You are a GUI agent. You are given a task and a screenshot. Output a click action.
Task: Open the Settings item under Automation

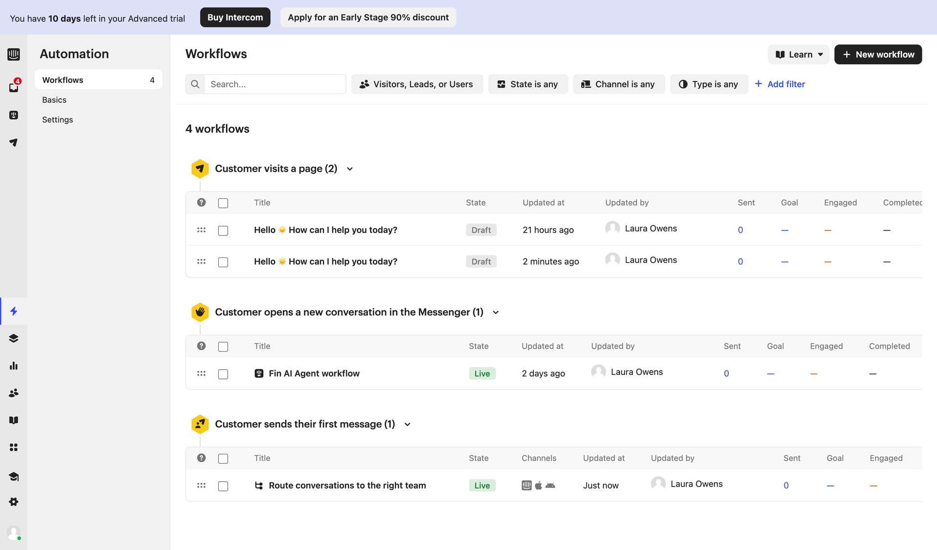tap(57, 119)
